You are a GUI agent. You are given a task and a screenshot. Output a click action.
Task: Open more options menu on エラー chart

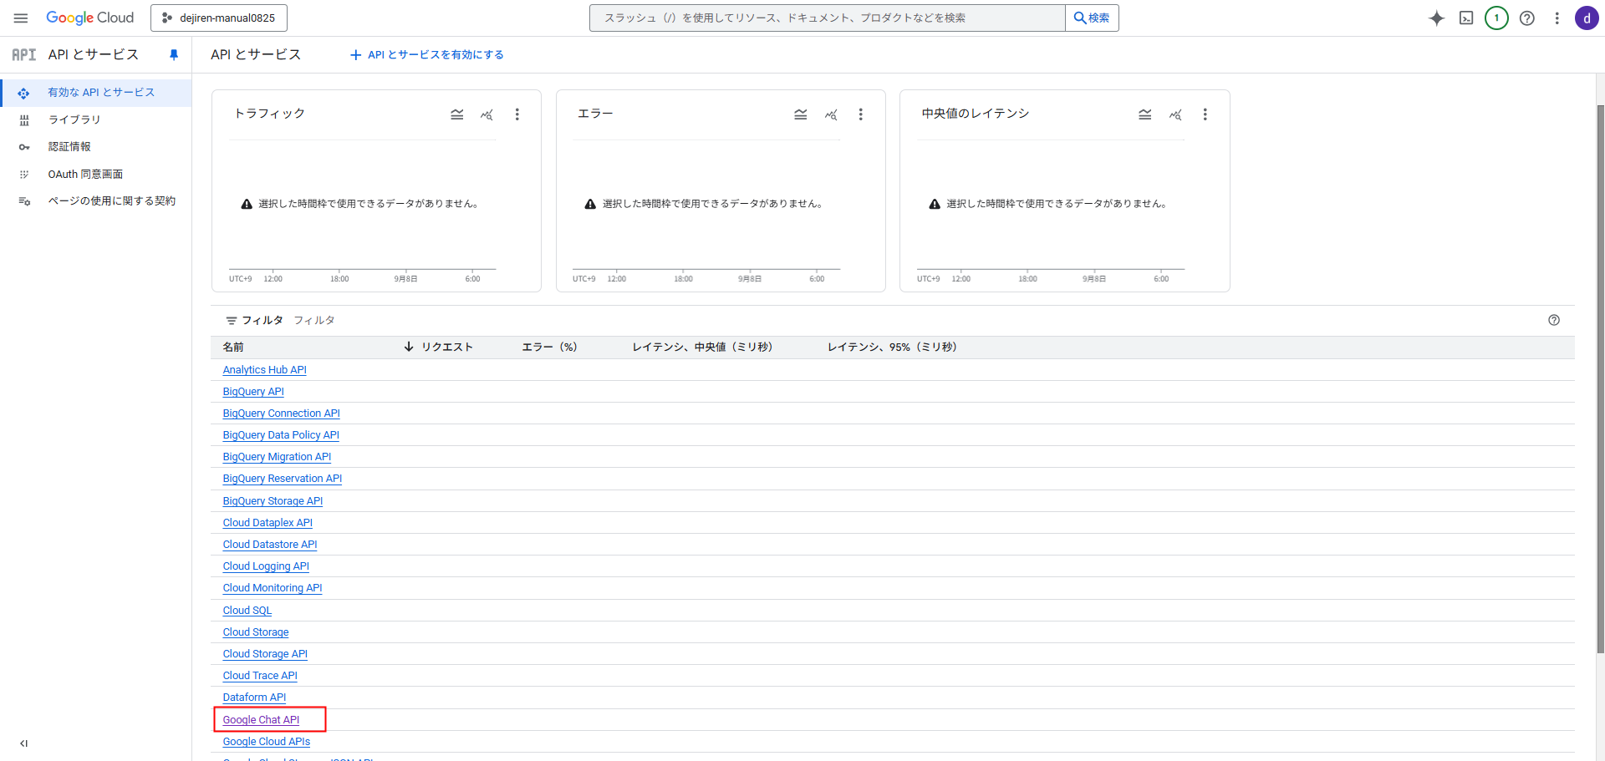coord(860,114)
